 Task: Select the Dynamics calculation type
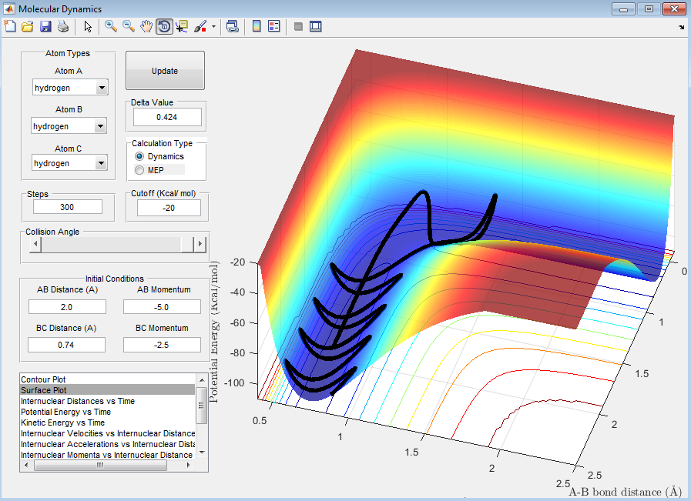coord(139,156)
